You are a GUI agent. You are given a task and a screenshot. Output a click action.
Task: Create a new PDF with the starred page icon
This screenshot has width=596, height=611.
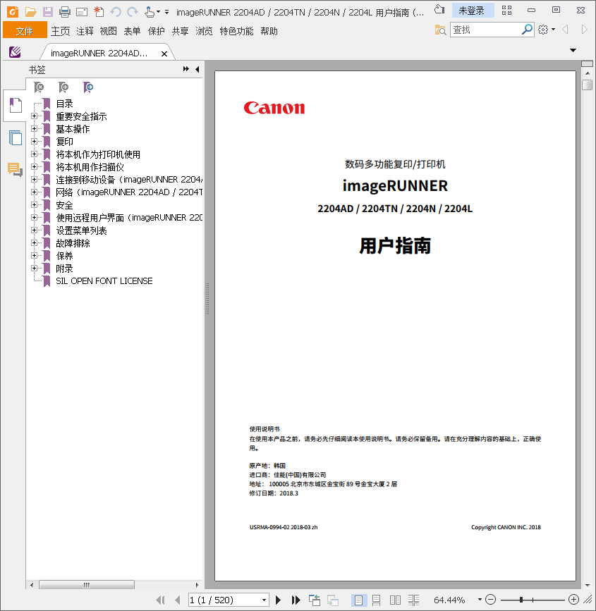click(x=99, y=12)
